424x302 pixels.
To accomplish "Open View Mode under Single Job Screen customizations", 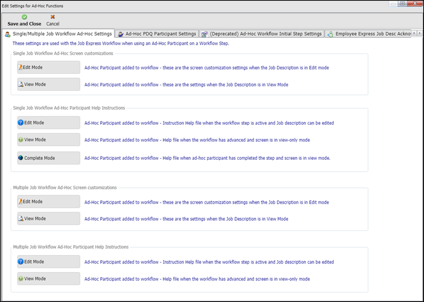I will click(49, 85).
